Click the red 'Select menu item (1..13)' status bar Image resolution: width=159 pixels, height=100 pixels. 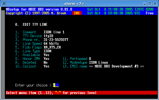[82, 93]
